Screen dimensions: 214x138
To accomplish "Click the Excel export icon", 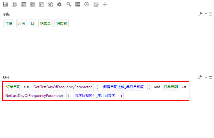I will 50,4.
